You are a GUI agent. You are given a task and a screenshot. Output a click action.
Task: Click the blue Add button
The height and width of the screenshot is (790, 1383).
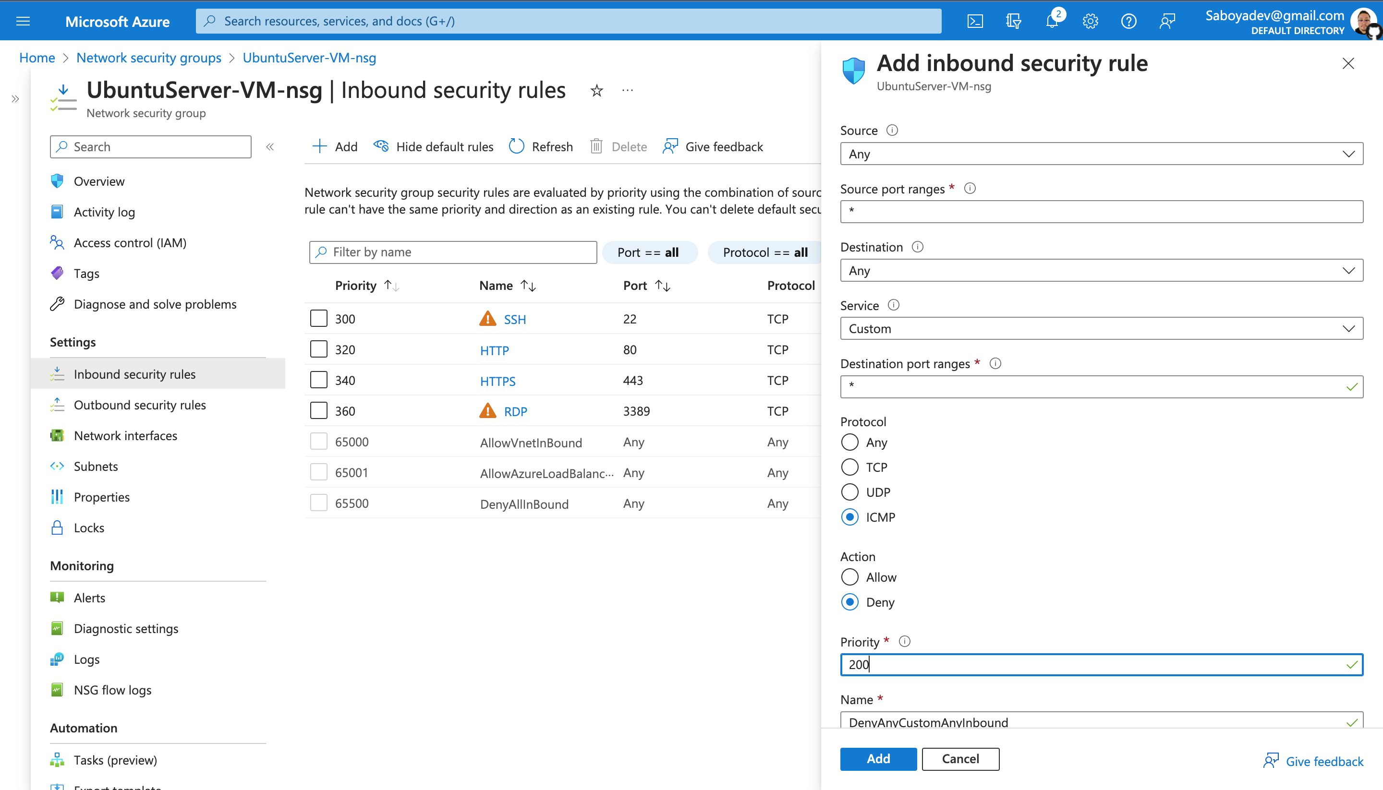[878, 758]
